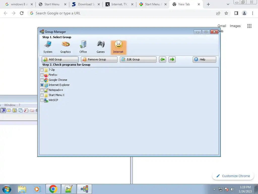Image resolution: width=258 pixels, height=194 pixels.
Task: Switch to Notepad++ on taskbar
Action: 69,189
